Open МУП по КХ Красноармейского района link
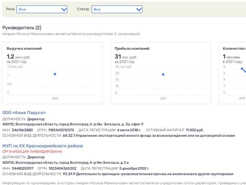 (43, 146)
